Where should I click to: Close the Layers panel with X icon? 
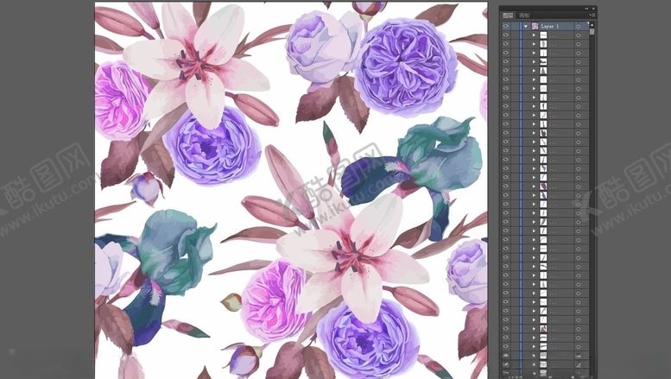(x=592, y=7)
